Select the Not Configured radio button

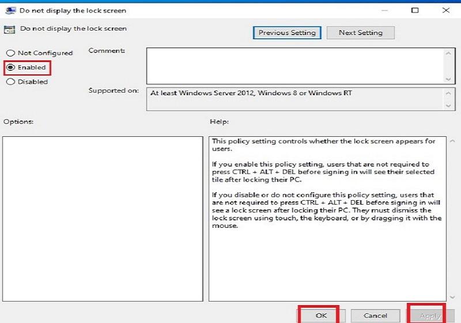pyautogui.click(x=10, y=53)
